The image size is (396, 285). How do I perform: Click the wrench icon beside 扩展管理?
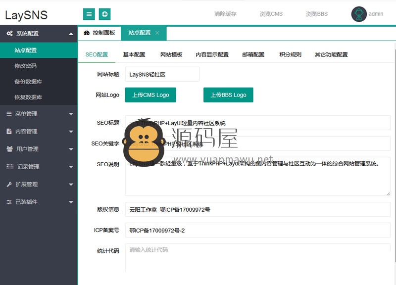(x=9, y=184)
